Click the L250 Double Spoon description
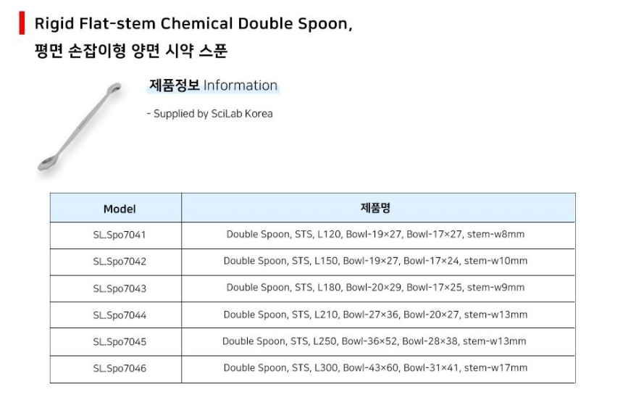Screen dimensions: 623x400 (375, 341)
